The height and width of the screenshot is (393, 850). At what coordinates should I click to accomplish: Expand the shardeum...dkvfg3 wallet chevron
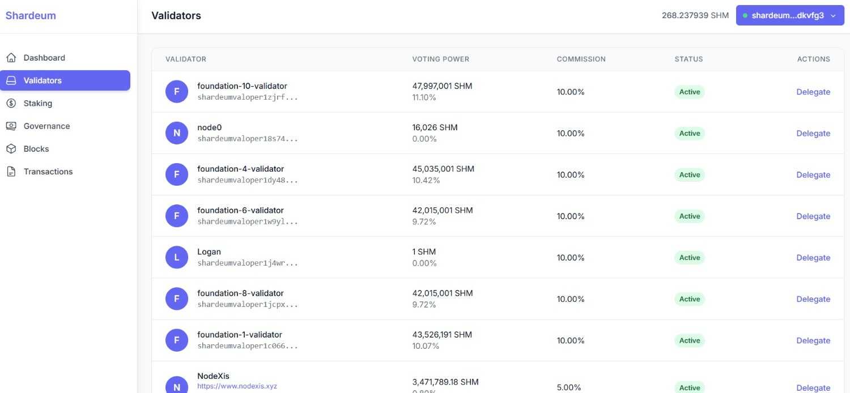point(832,15)
